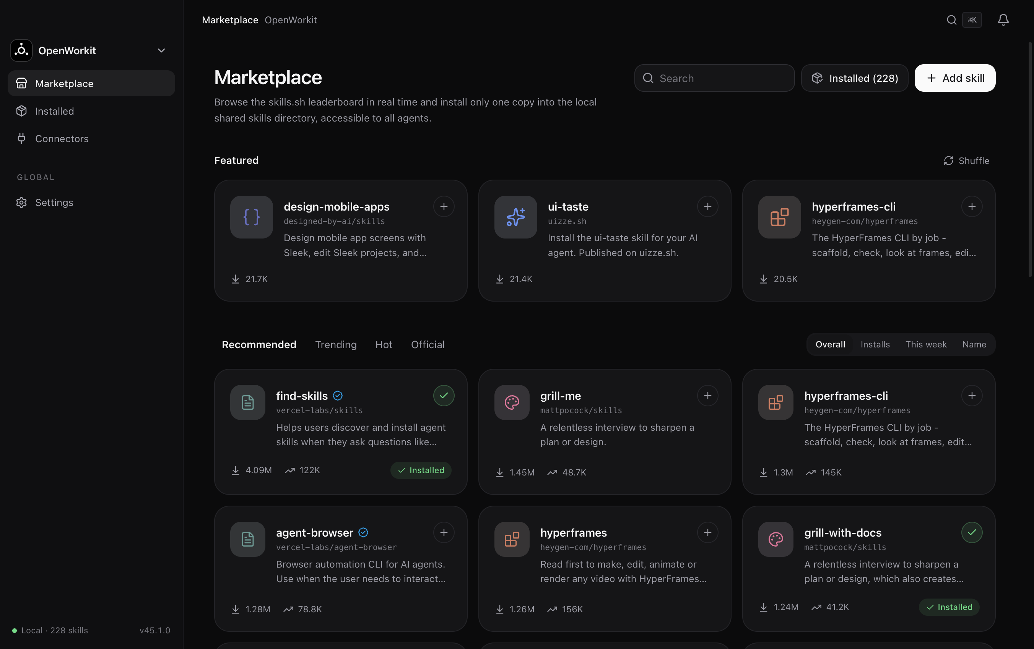Viewport: 1034px width, 649px height.
Task: Switch to the Hot tab
Action: pyautogui.click(x=384, y=345)
